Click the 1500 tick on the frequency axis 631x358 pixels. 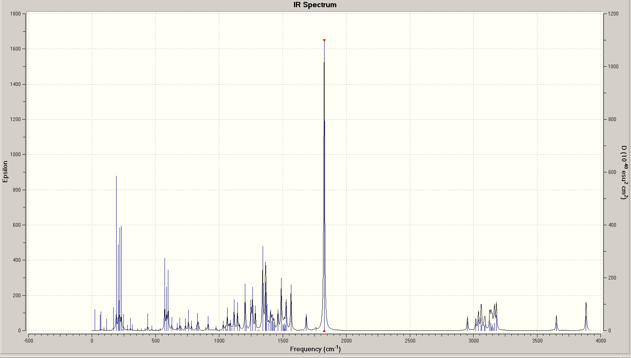(283, 341)
